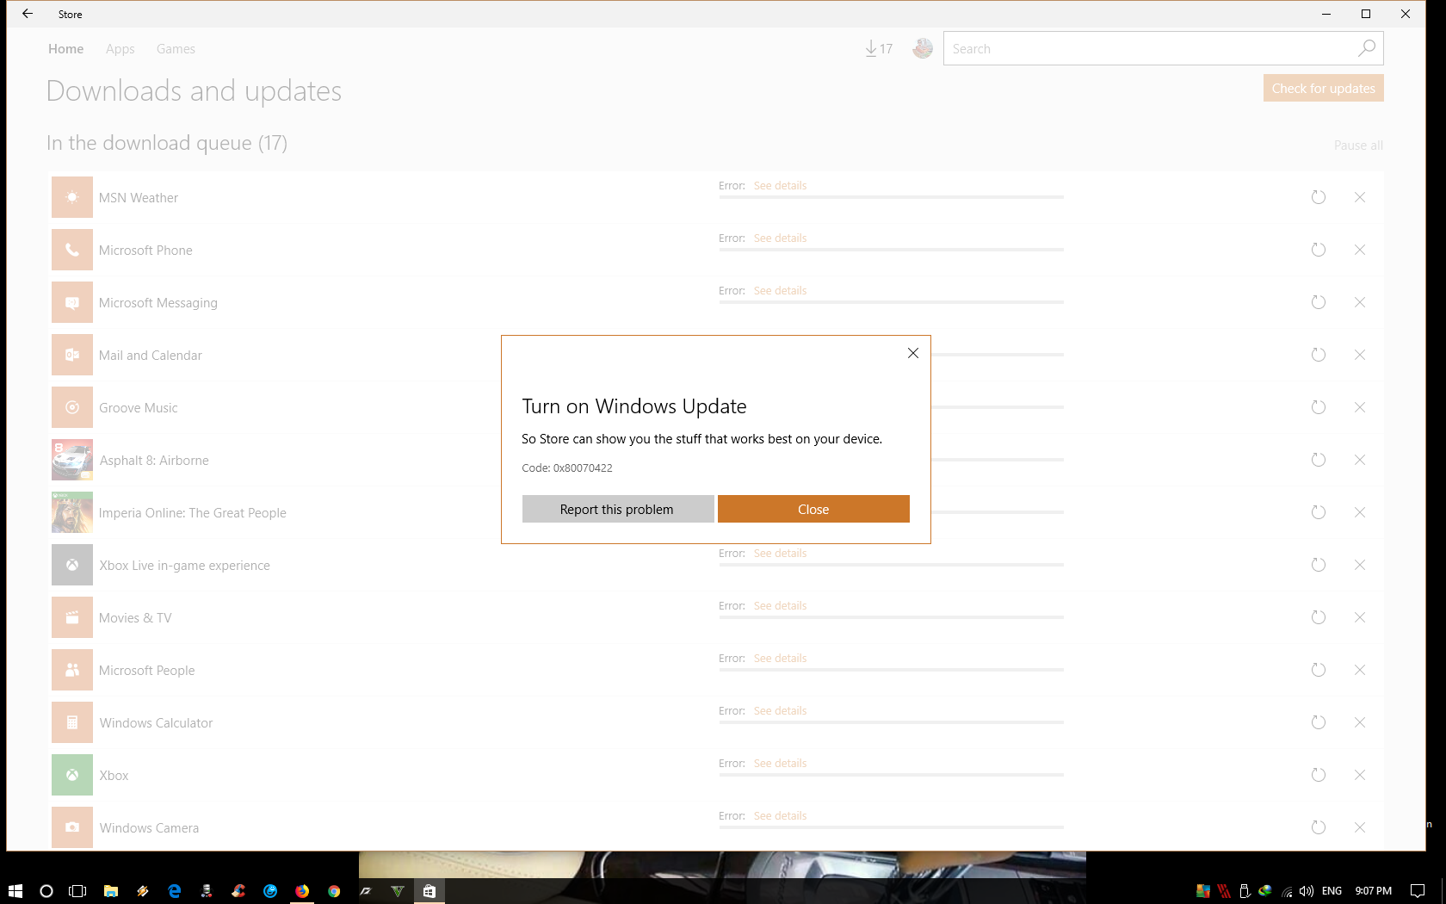
Task: Open File Explorer from taskbar
Action: (x=111, y=891)
